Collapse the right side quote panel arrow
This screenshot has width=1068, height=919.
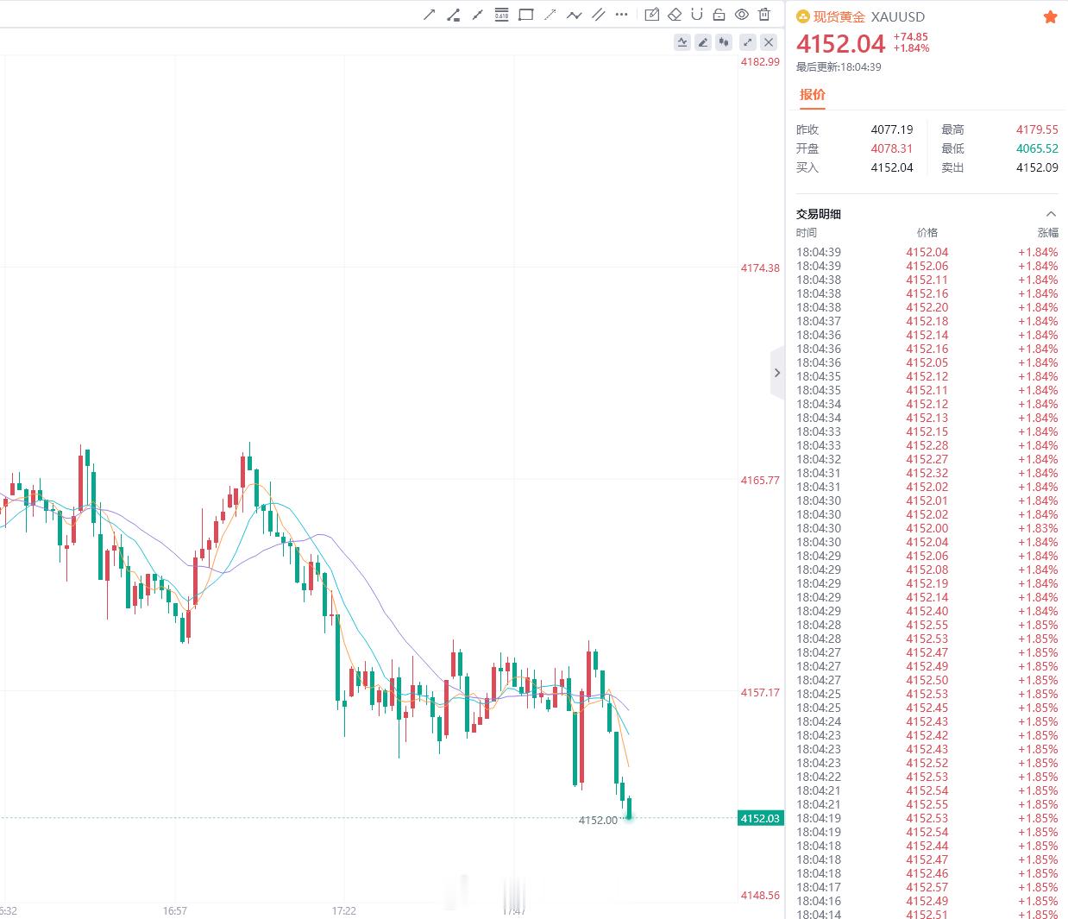777,373
